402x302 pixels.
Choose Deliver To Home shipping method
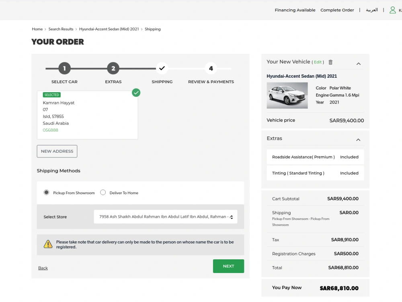pos(103,192)
